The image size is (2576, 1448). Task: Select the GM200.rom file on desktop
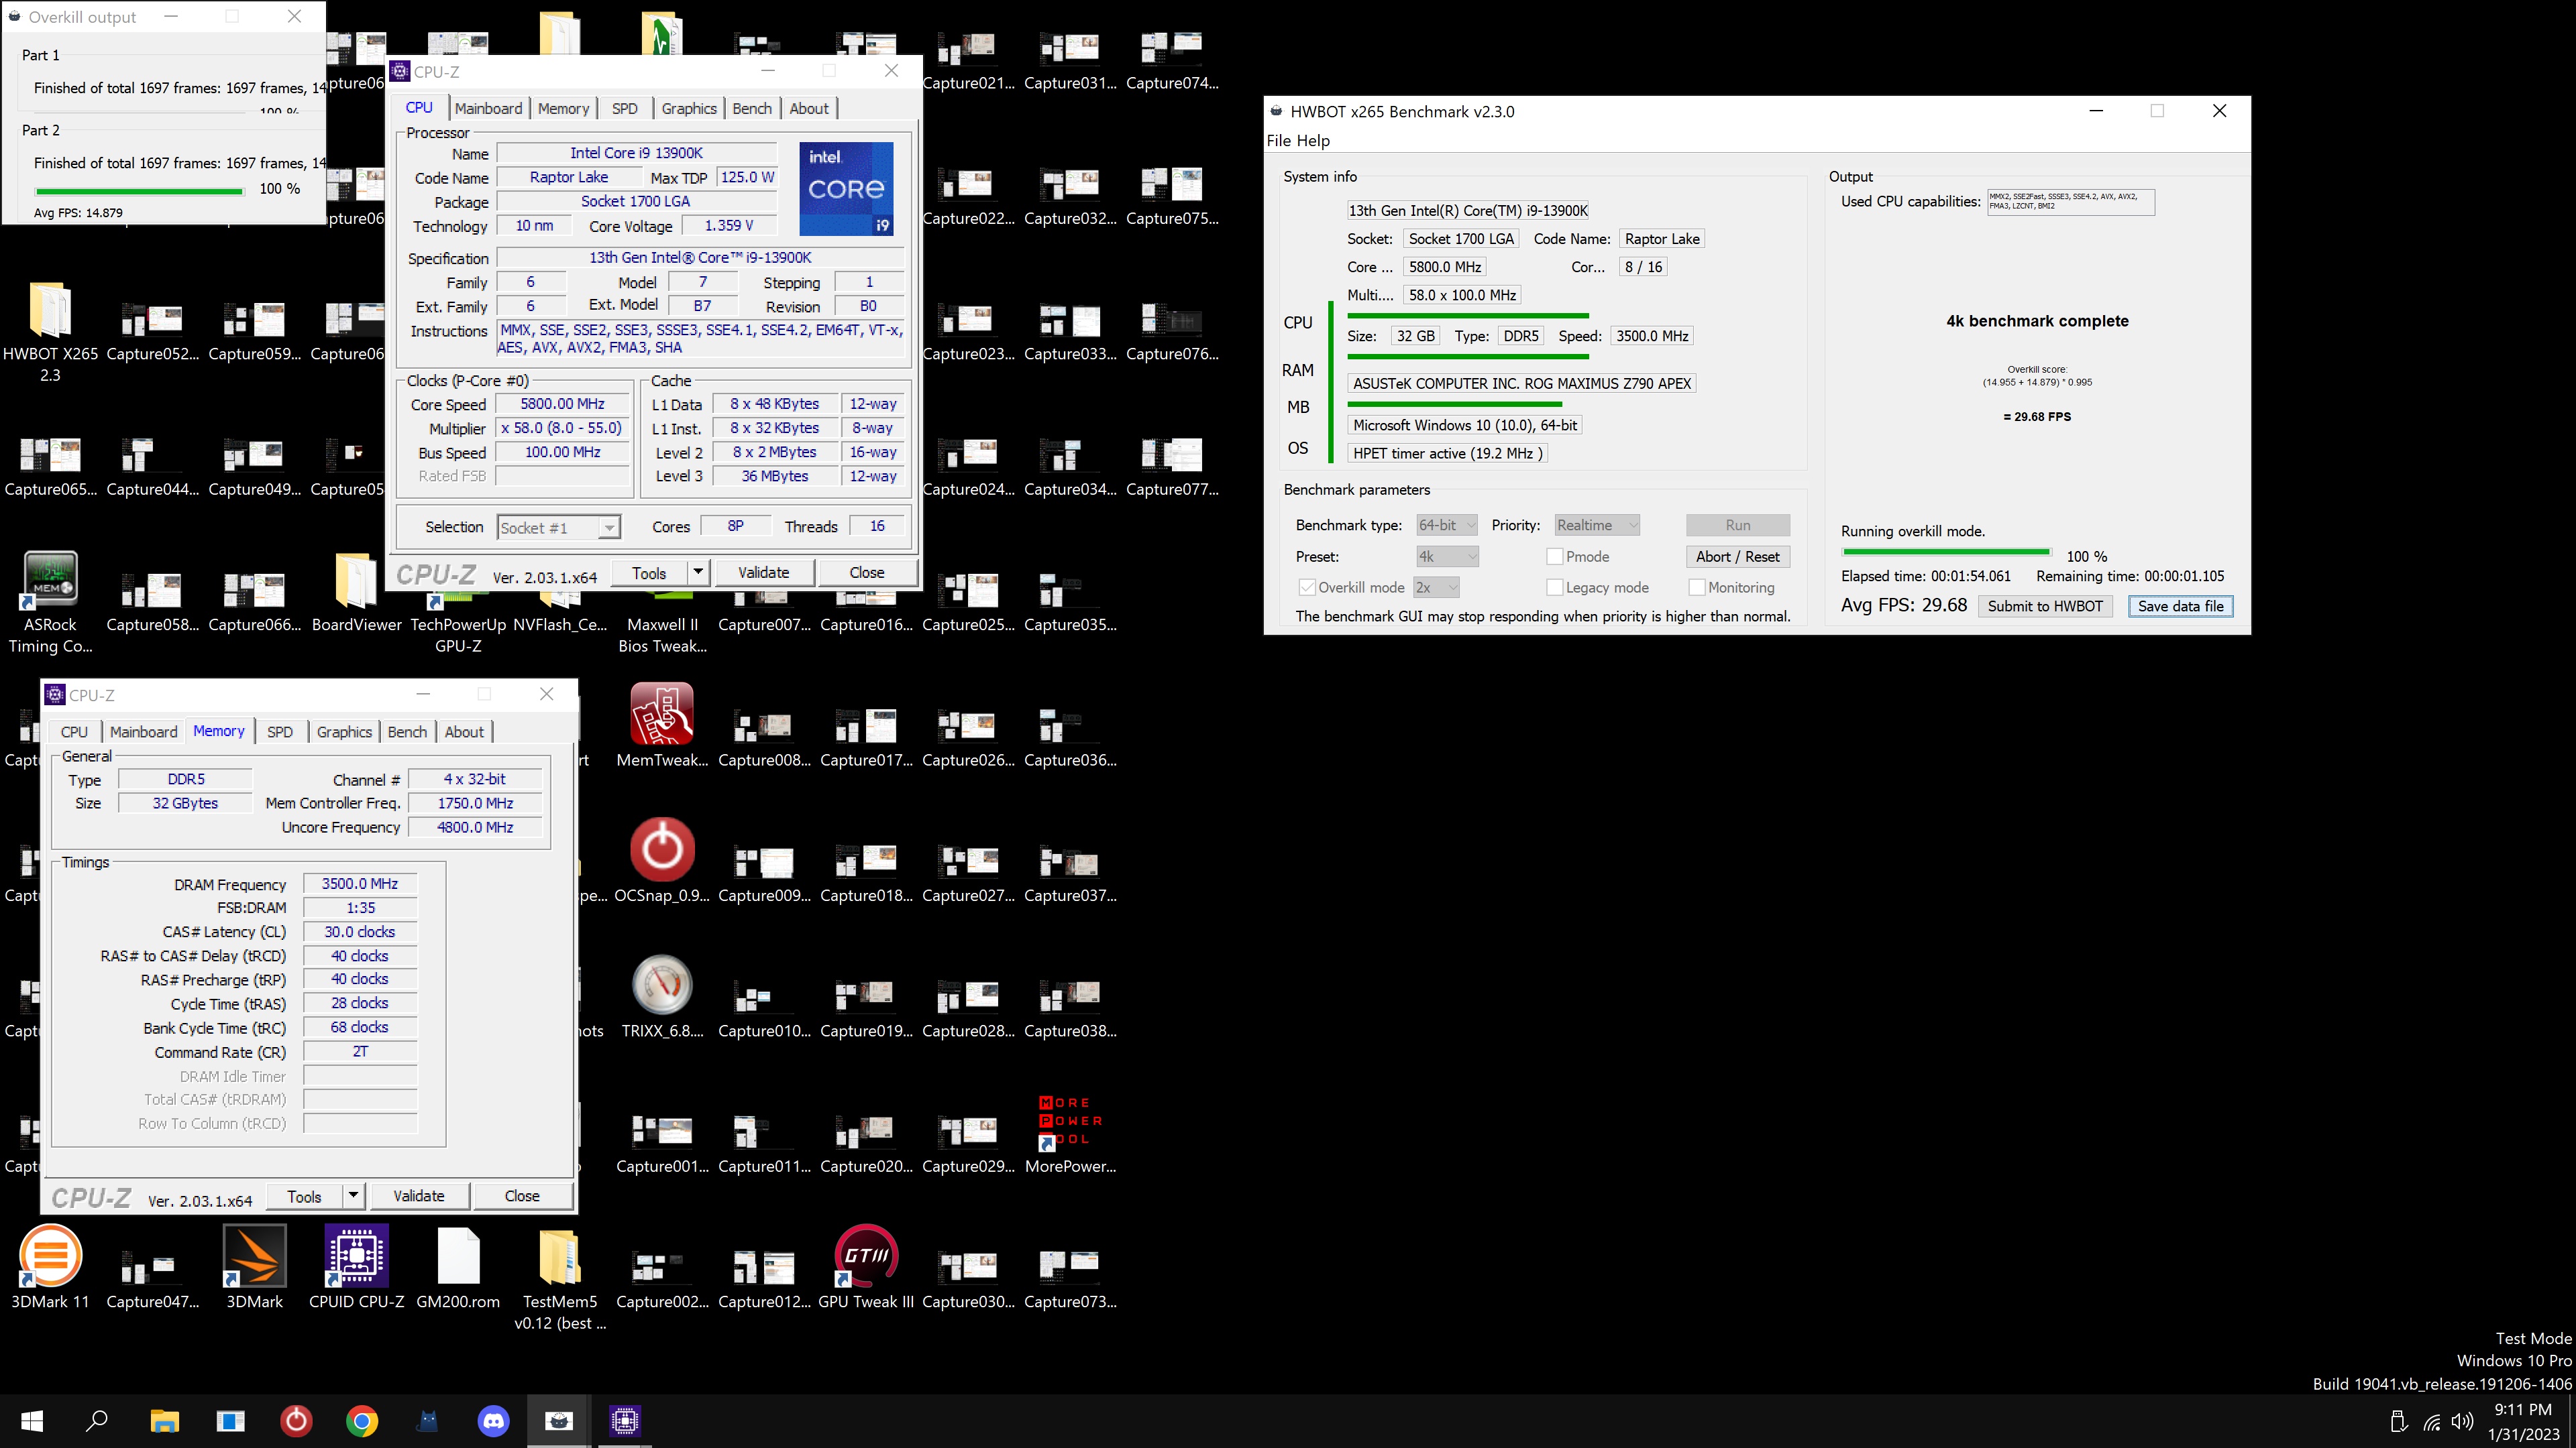point(458,1267)
